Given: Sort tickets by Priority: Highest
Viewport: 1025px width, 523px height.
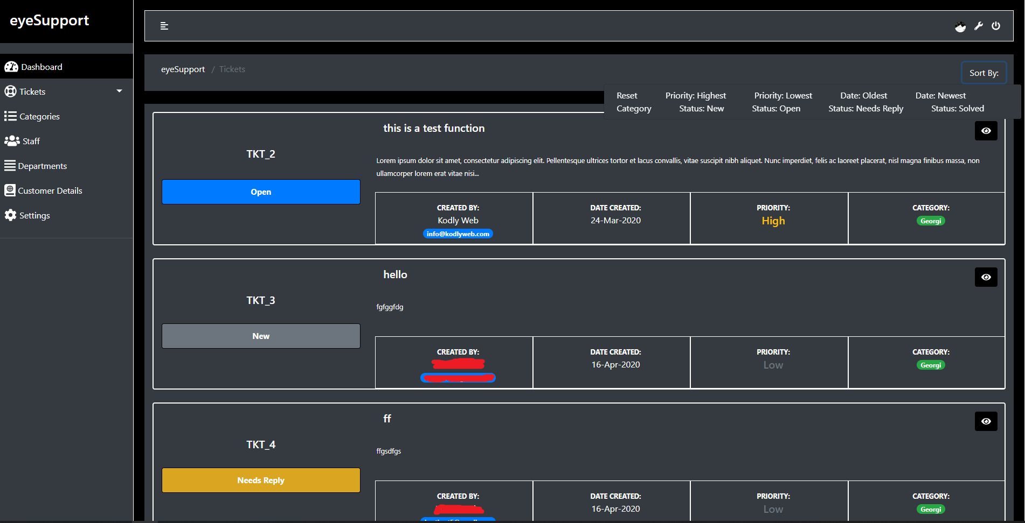Looking at the screenshot, I should tap(695, 95).
